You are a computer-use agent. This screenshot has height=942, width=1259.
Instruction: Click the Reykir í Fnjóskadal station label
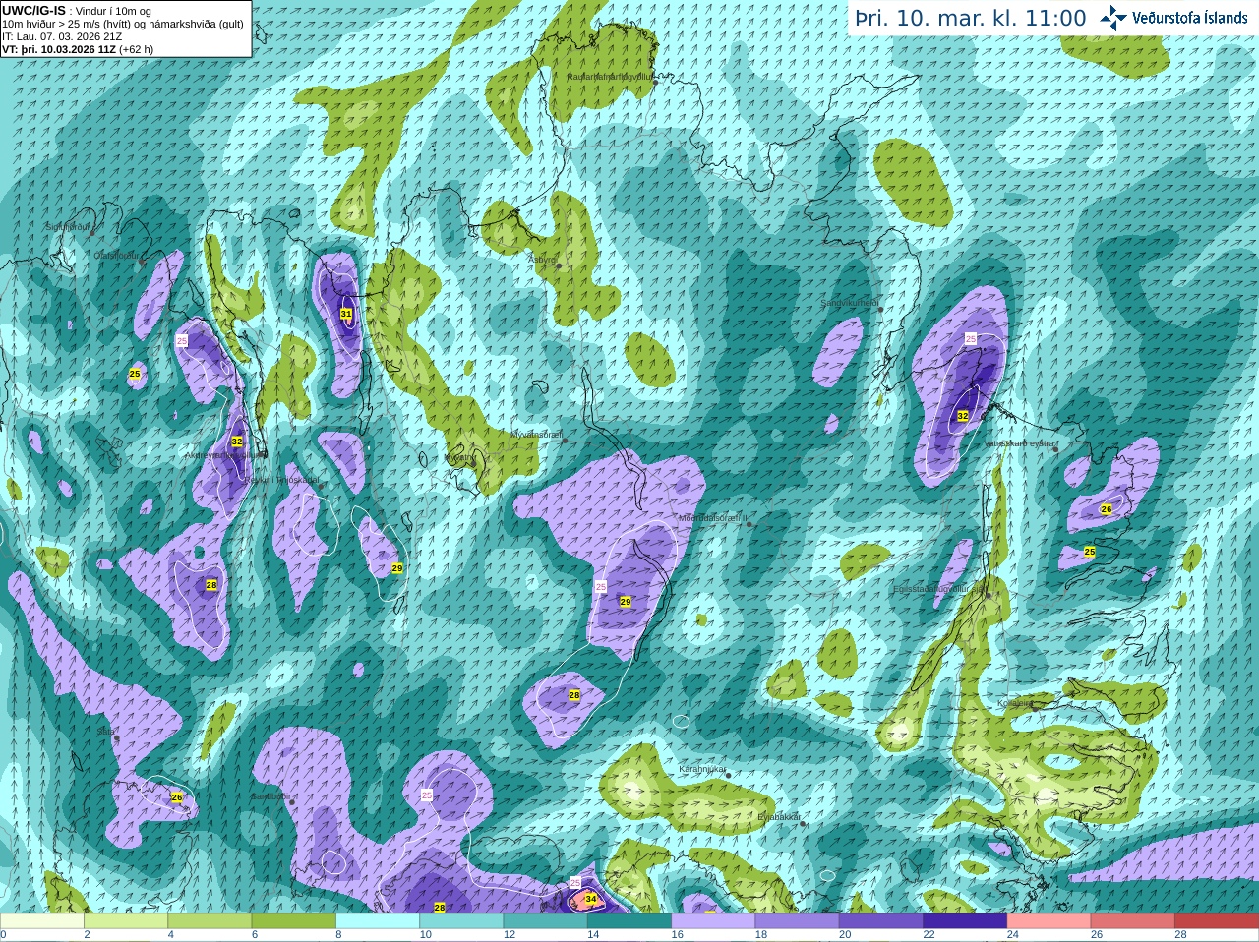(x=282, y=480)
